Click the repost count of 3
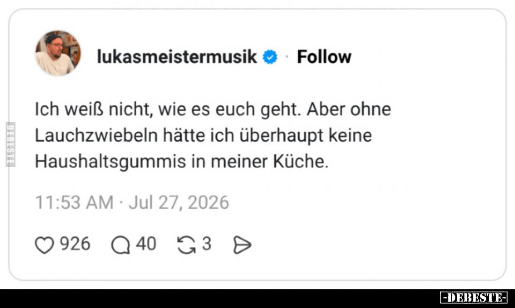 coord(206,244)
